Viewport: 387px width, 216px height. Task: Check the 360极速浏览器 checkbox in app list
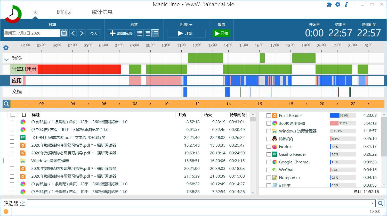coord(269,123)
